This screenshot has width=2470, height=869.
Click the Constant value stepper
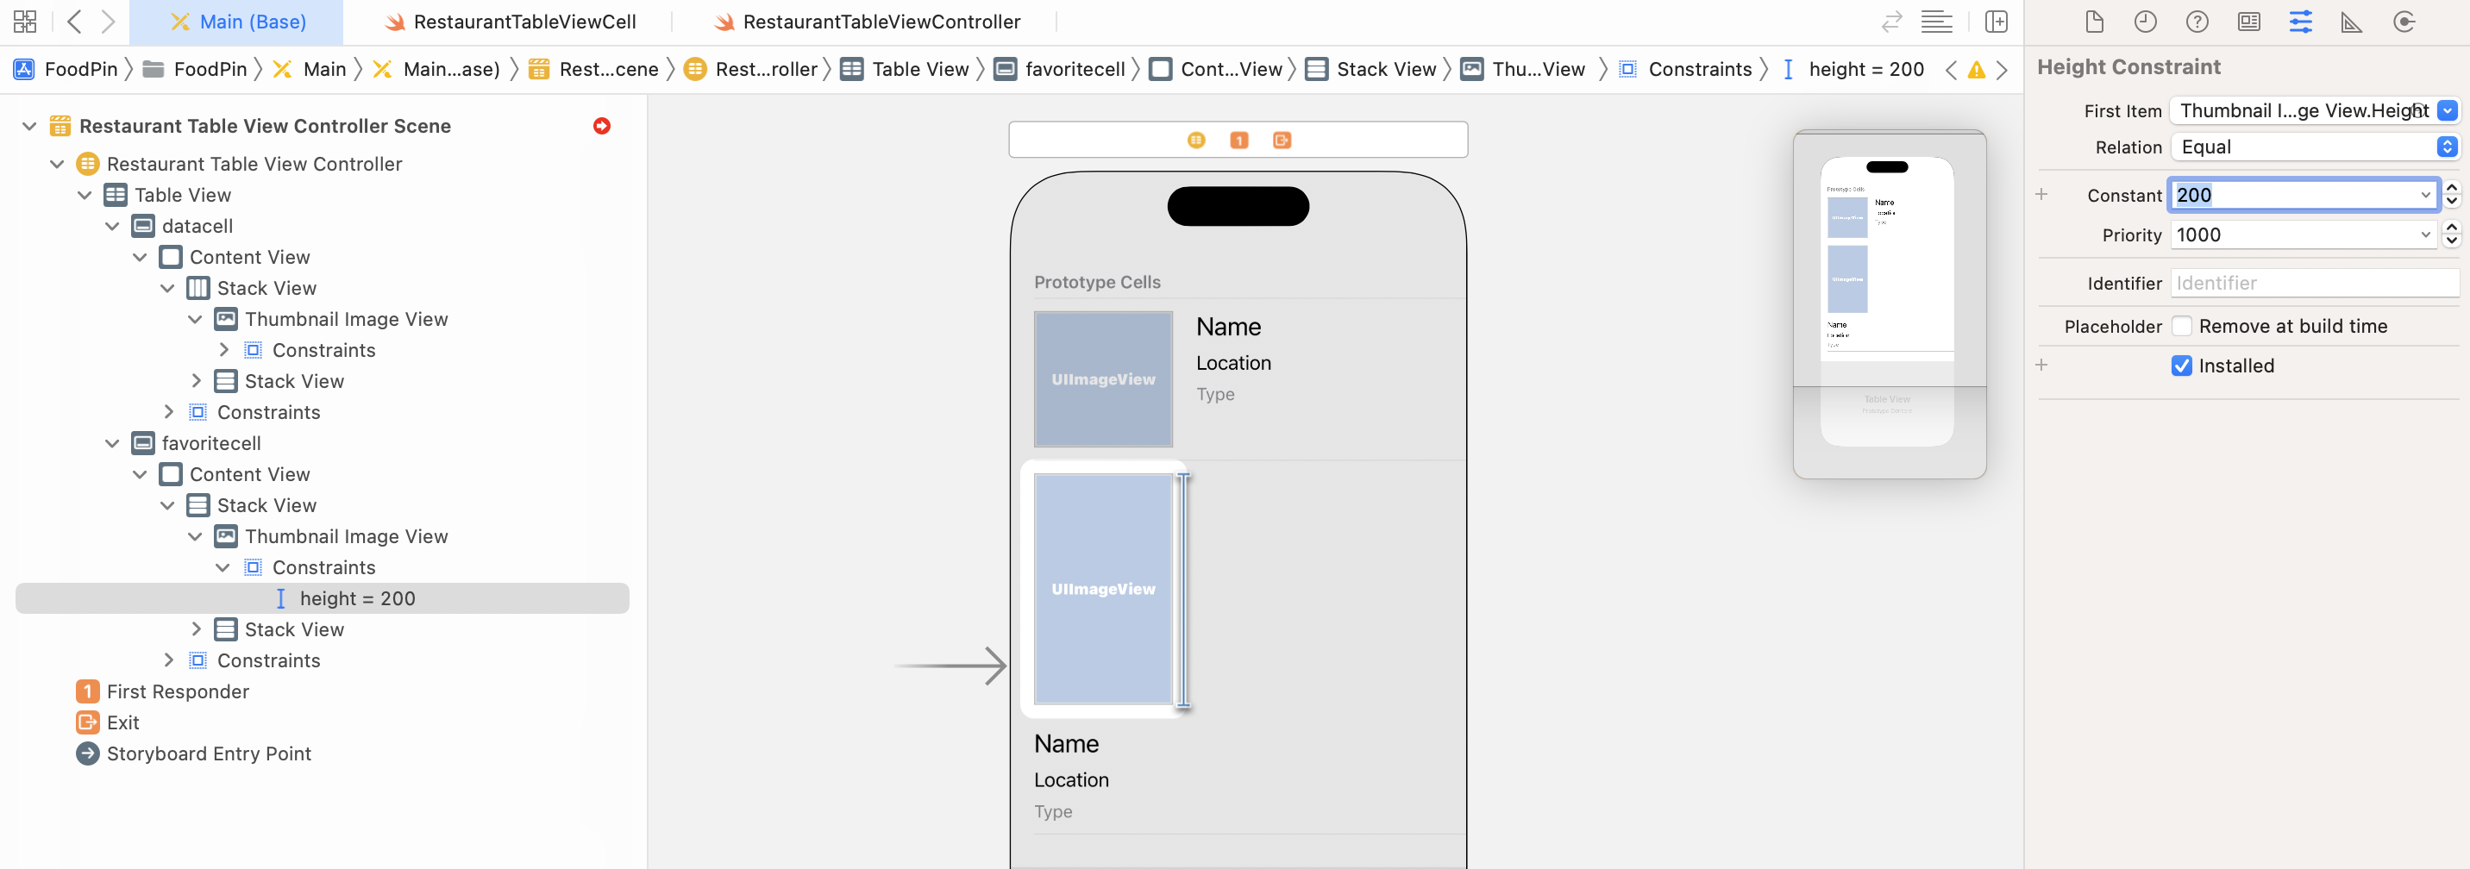(2452, 196)
